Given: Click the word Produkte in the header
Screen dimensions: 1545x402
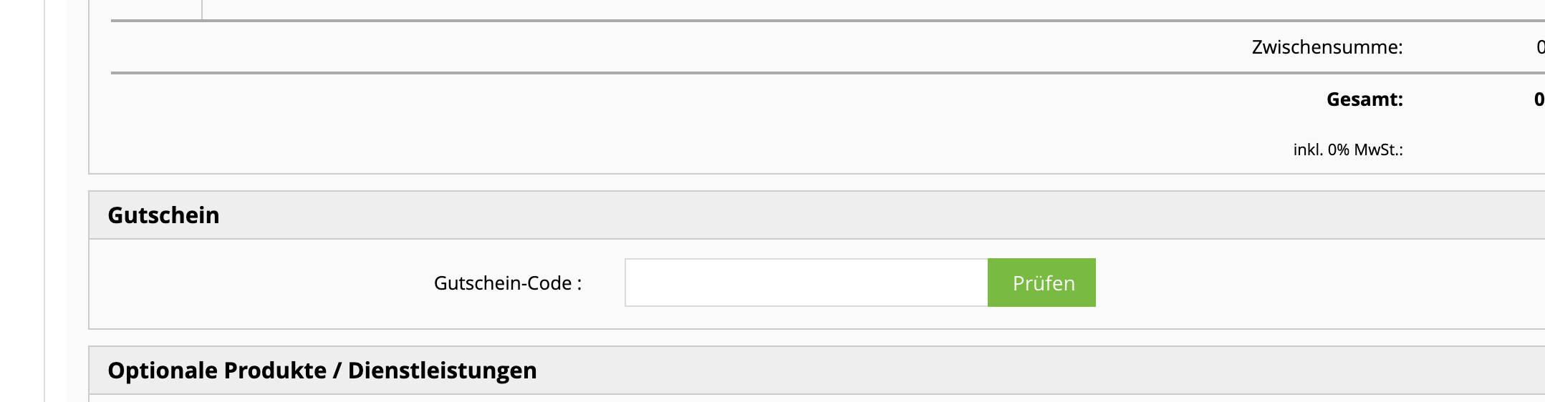Looking at the screenshot, I should point(275,371).
